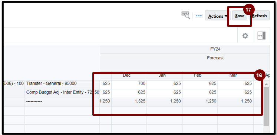
Task: Click Transfer General cell under Mar
Action: [236, 85]
